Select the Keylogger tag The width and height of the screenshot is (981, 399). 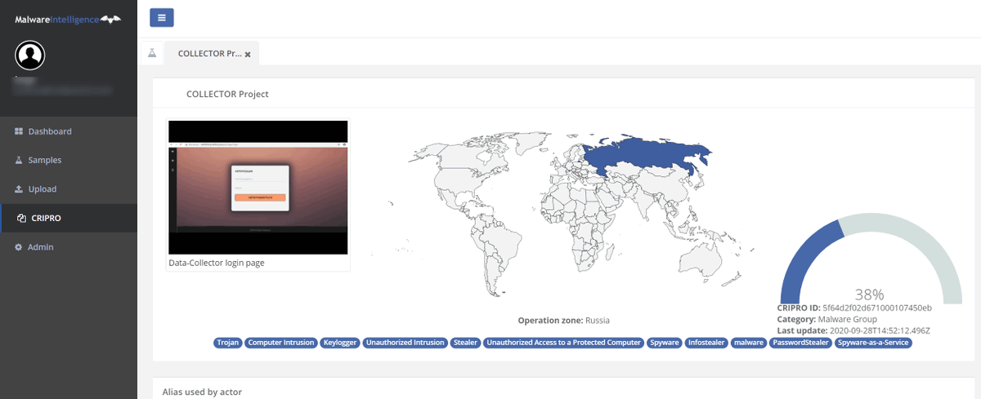(339, 343)
